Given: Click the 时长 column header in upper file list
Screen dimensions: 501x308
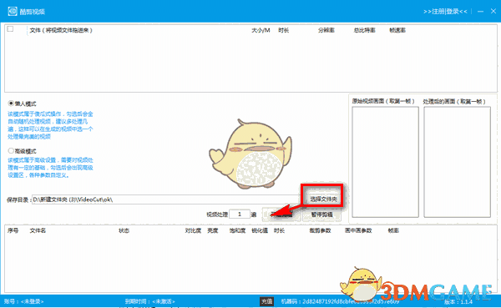Looking at the screenshot, I should click(283, 30).
